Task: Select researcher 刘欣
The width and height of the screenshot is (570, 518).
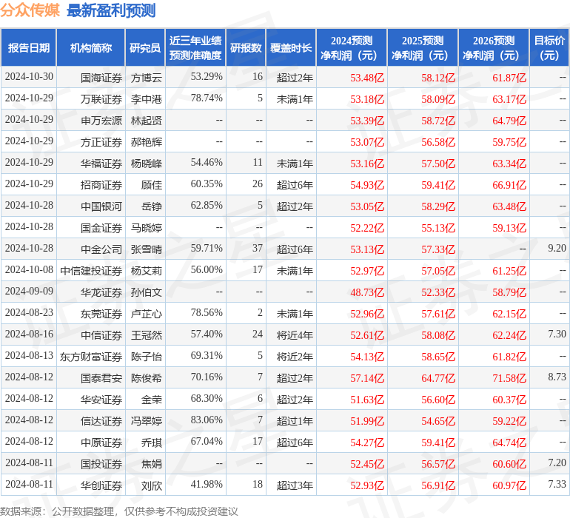Action: pyautogui.click(x=152, y=485)
